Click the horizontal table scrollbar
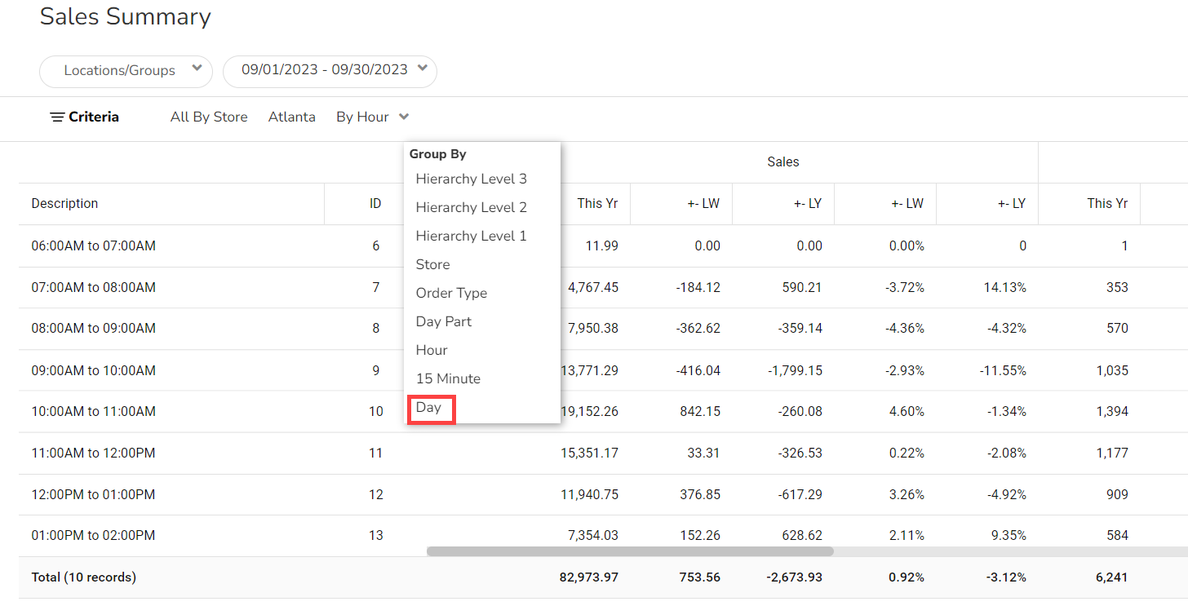This screenshot has width=1188, height=606. point(629,551)
